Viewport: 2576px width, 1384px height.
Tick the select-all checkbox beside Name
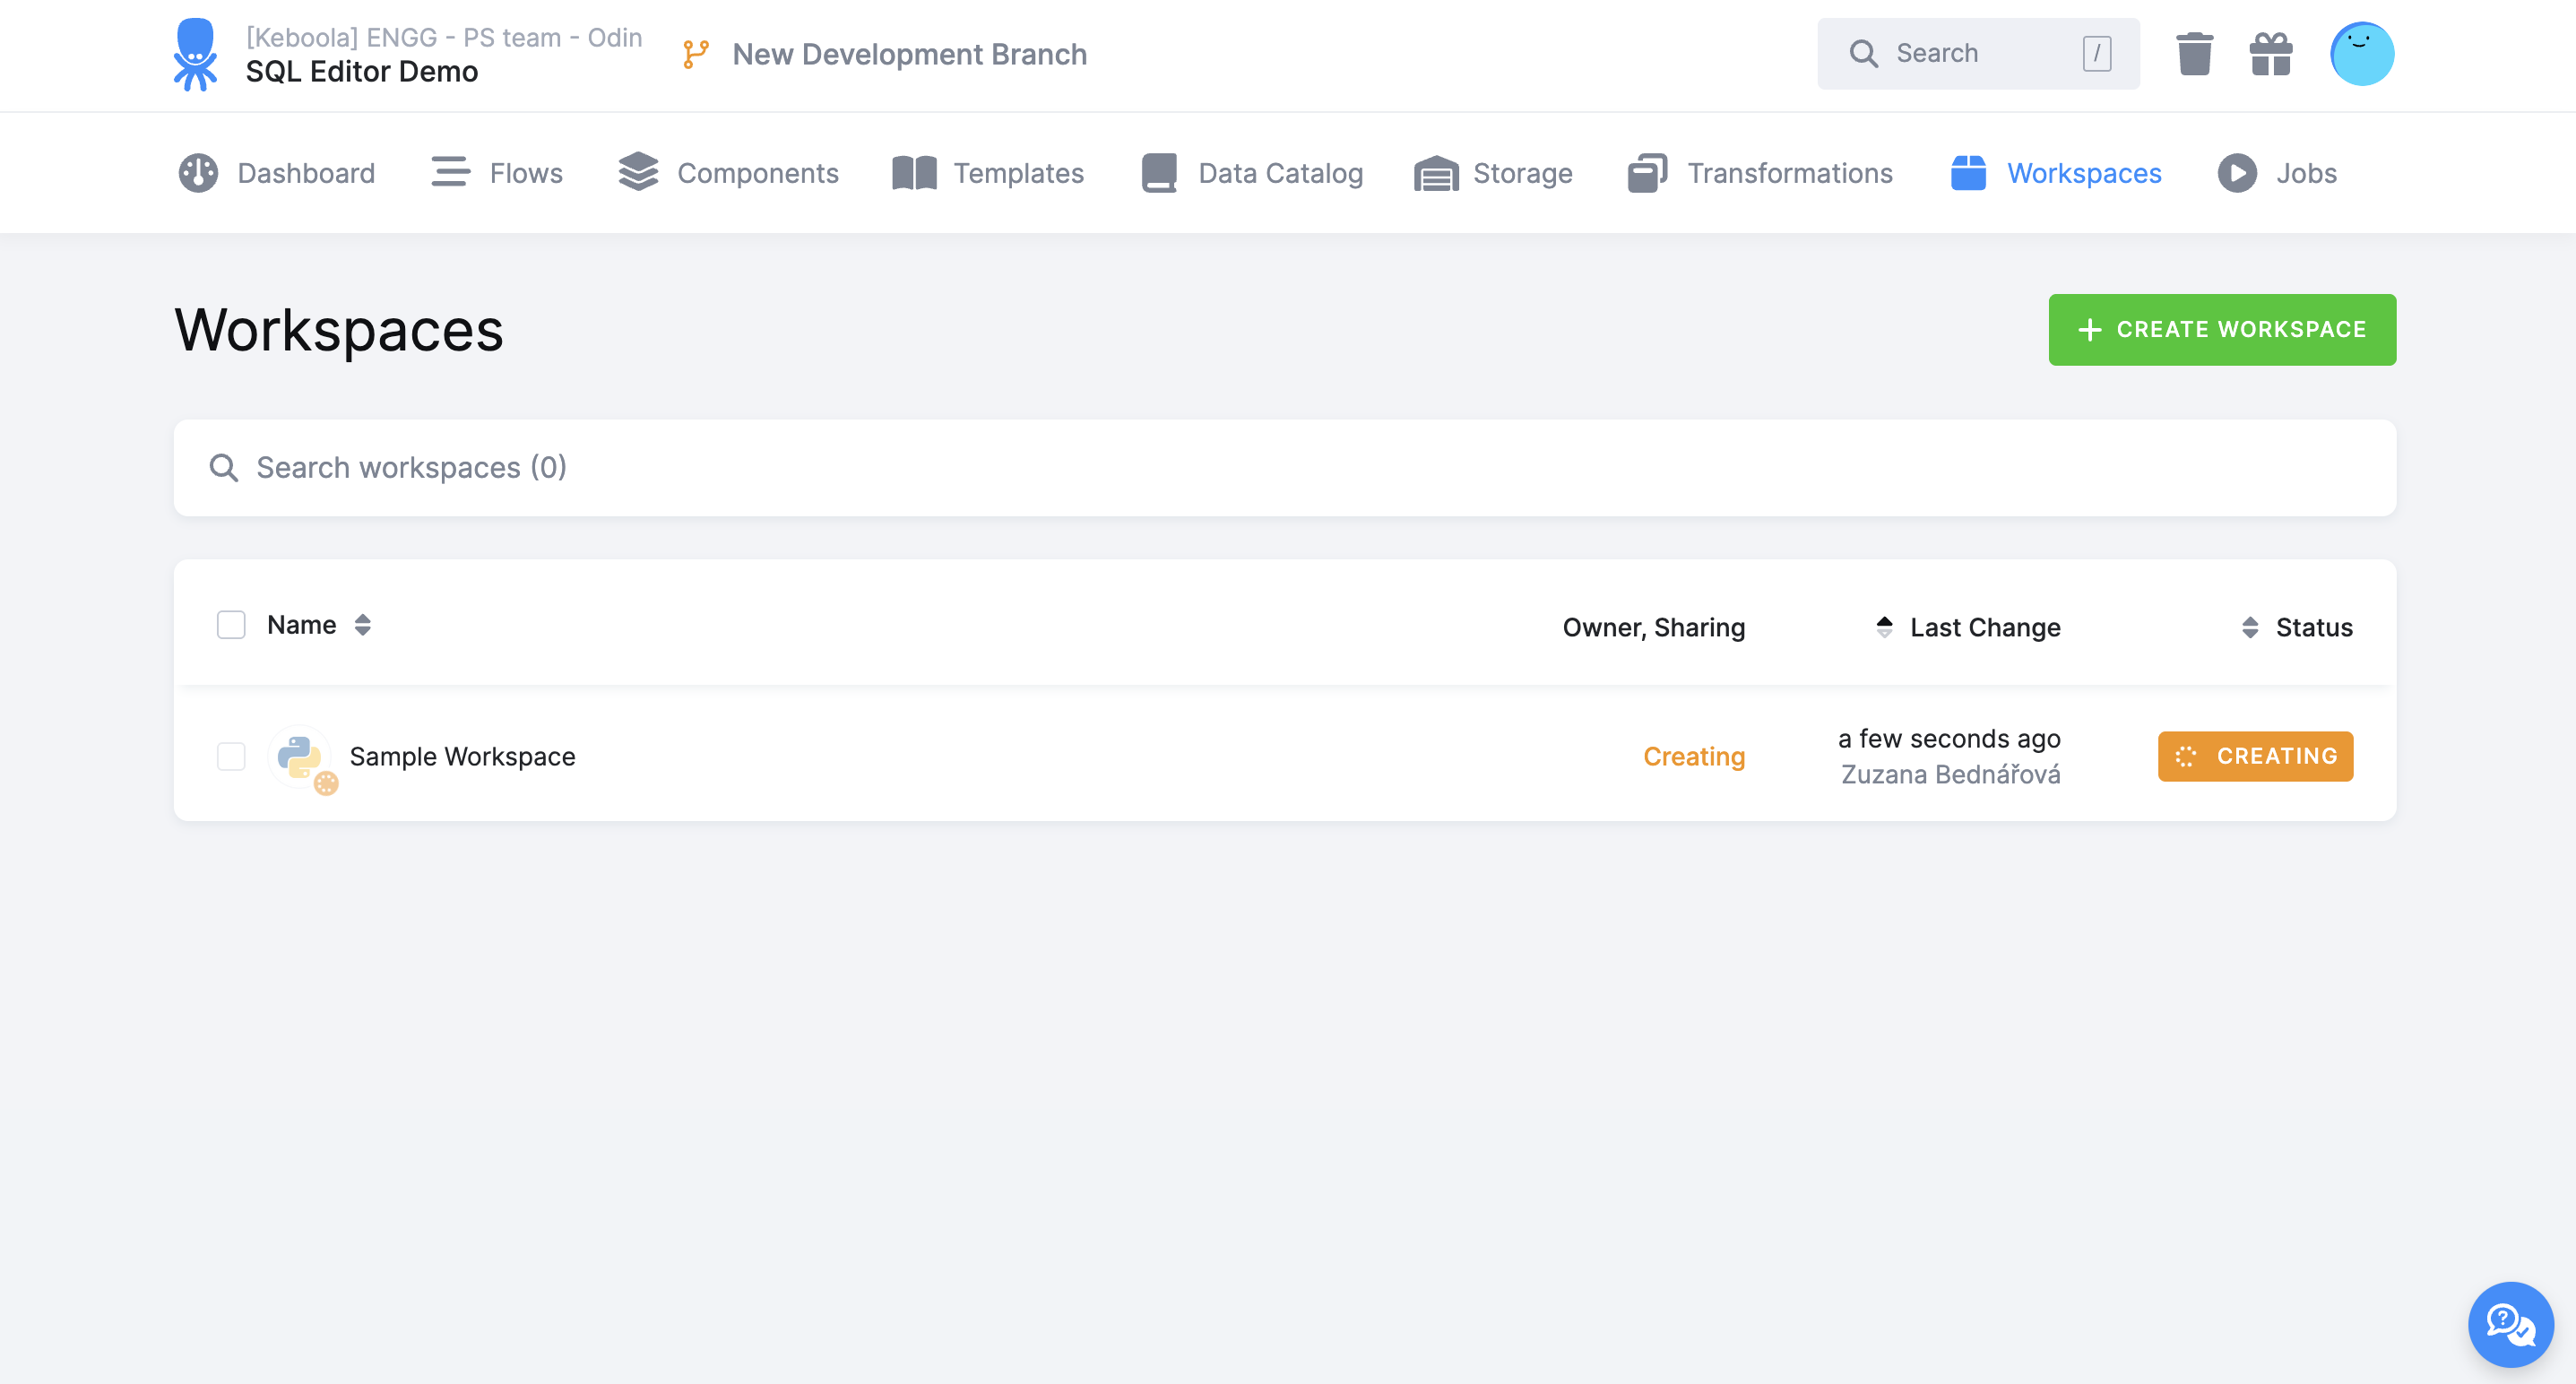(231, 625)
